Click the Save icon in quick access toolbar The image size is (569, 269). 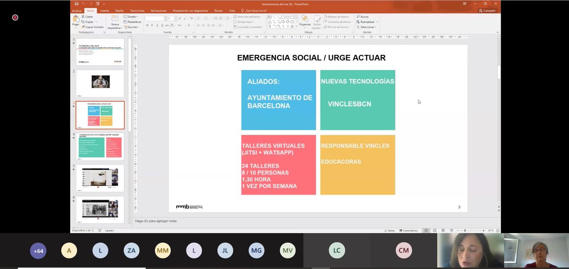point(77,3)
